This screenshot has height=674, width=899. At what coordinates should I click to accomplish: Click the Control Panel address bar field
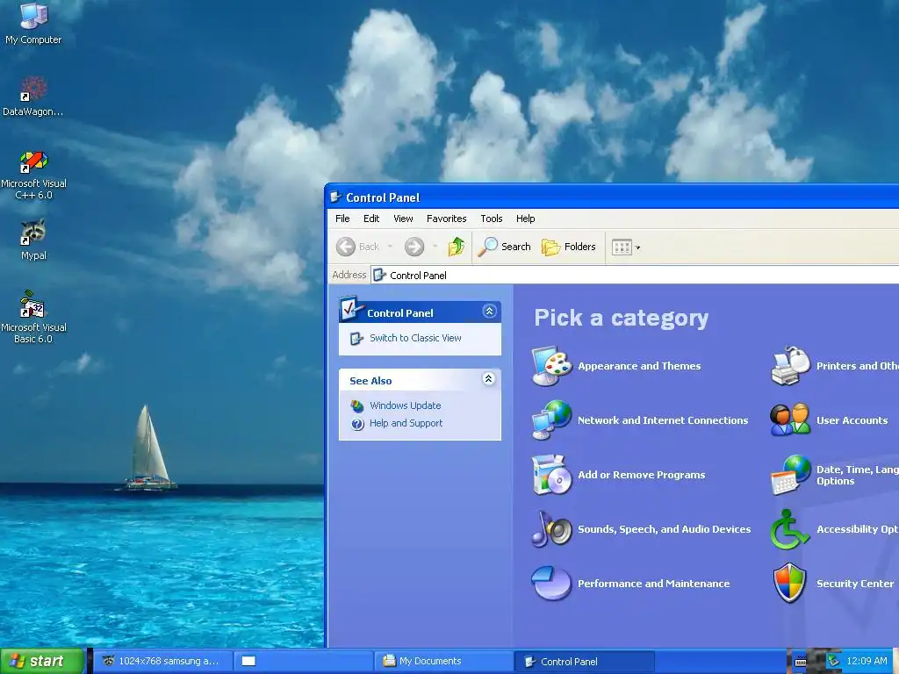point(635,275)
